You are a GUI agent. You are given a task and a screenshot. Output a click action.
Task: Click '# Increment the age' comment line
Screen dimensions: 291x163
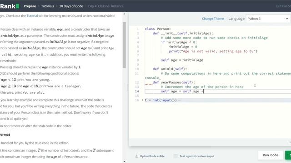coord(202,87)
